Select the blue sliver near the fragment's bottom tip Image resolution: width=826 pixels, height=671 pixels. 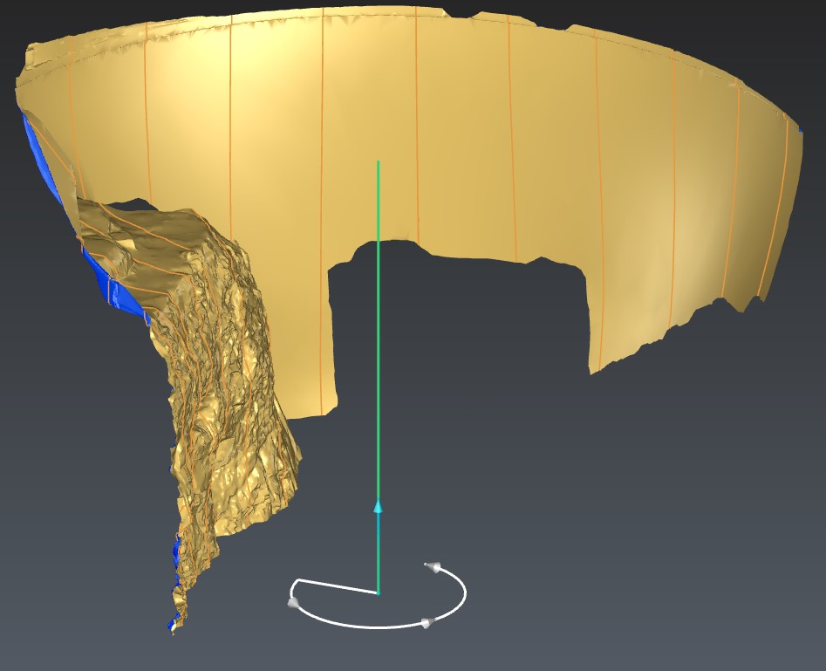(179, 558)
